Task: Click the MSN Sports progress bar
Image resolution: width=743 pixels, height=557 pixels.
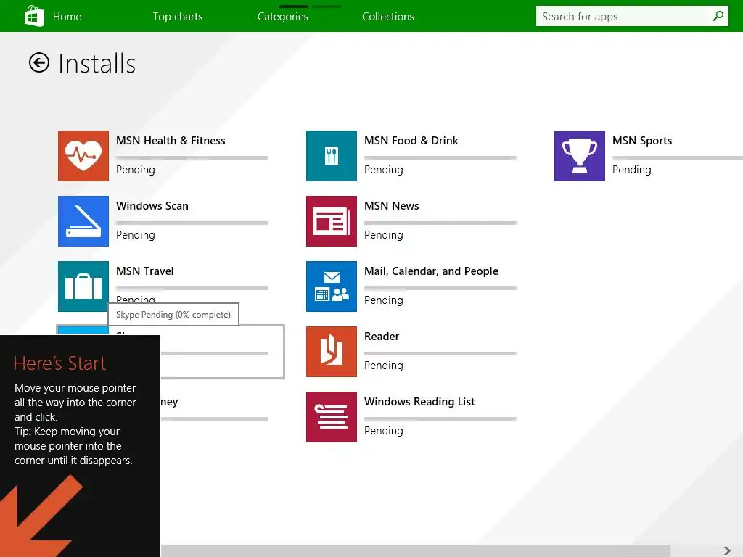Action: (x=677, y=157)
